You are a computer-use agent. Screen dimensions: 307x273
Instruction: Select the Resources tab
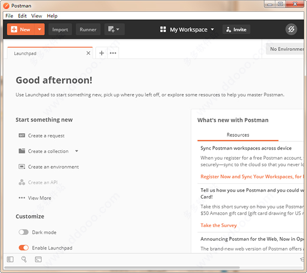point(238,135)
